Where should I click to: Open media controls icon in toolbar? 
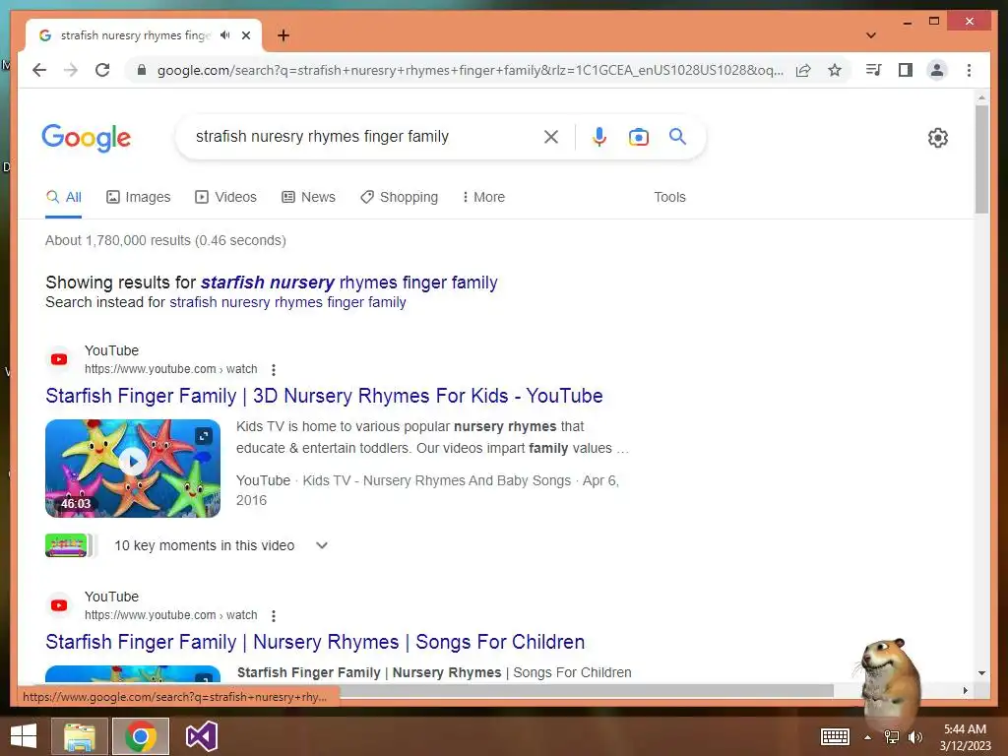pyautogui.click(x=874, y=70)
